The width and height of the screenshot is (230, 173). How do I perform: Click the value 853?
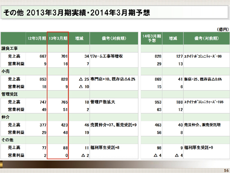[x=43, y=79]
